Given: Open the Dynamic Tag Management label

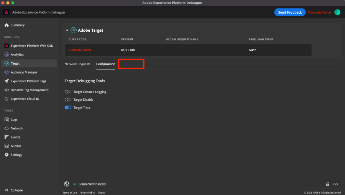Looking at the screenshot, I should coord(30,90).
